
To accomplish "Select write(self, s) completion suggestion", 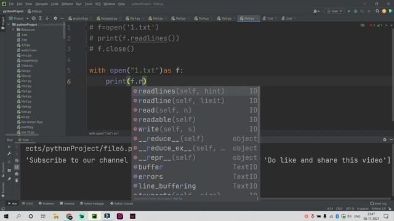I will pyautogui.click(x=196, y=130).
